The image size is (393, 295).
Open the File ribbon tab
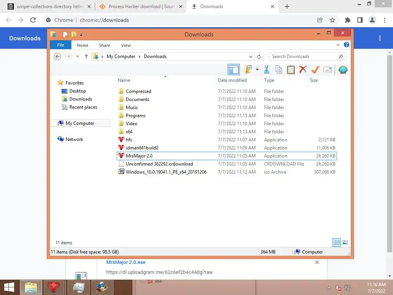pyautogui.click(x=60, y=45)
